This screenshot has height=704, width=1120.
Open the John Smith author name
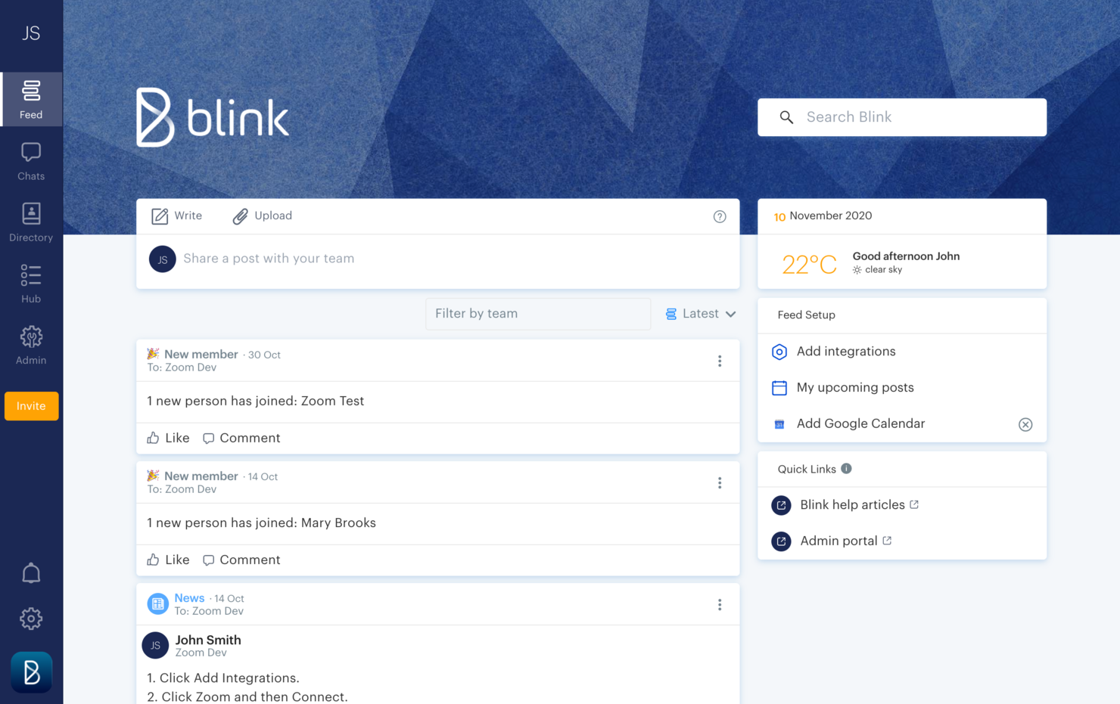click(208, 640)
